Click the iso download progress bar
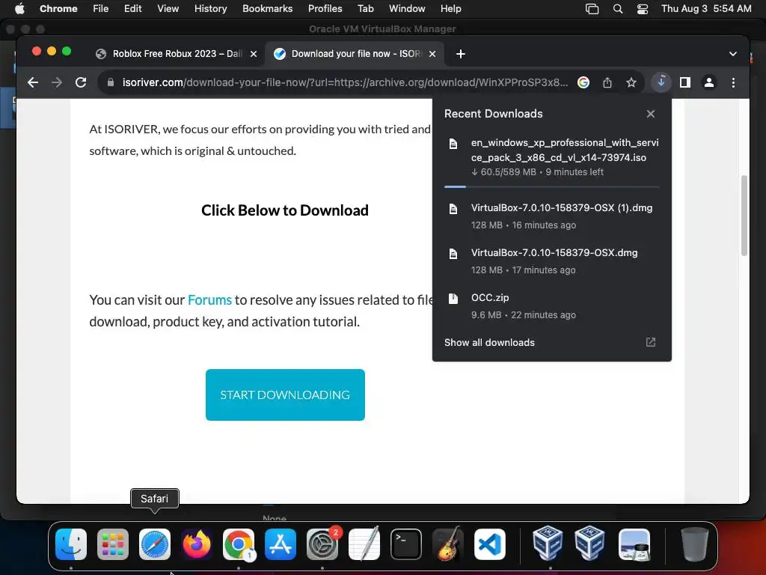This screenshot has width=766, height=575. coord(551,186)
